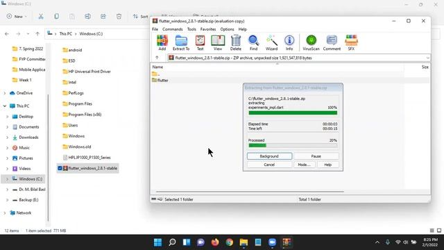Expand the Network tree node
This screenshot has height=250, width=444.
[x=5, y=213]
